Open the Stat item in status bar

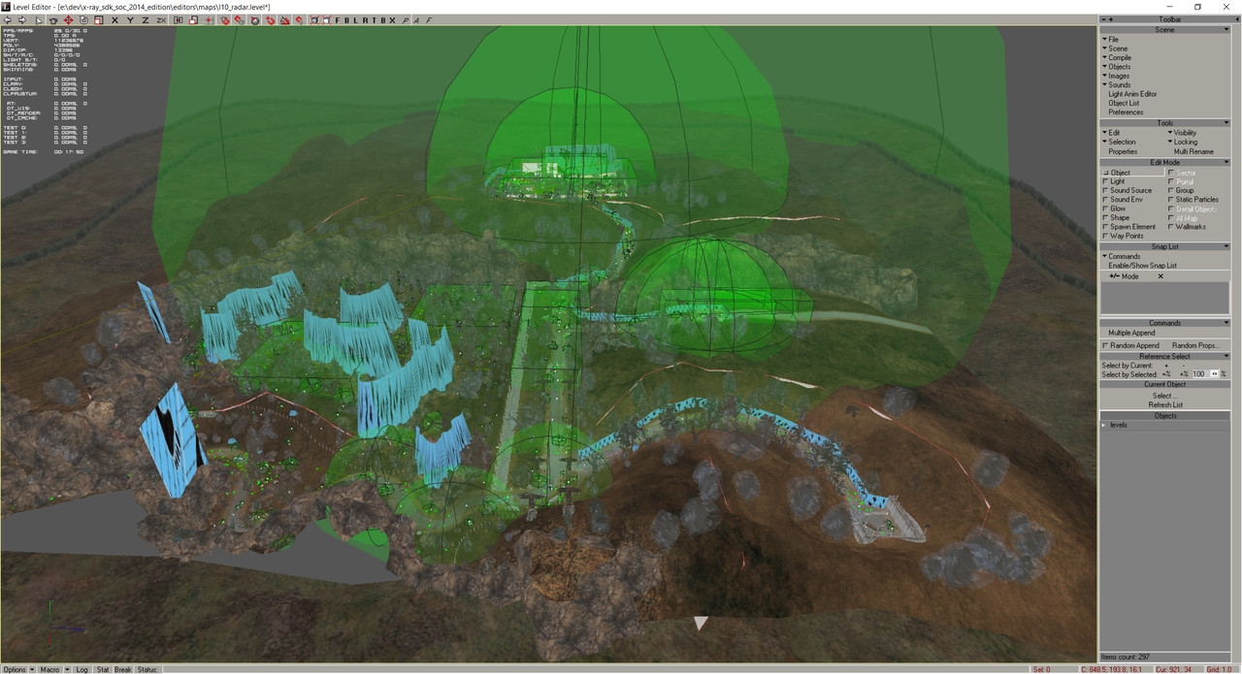[x=103, y=669]
